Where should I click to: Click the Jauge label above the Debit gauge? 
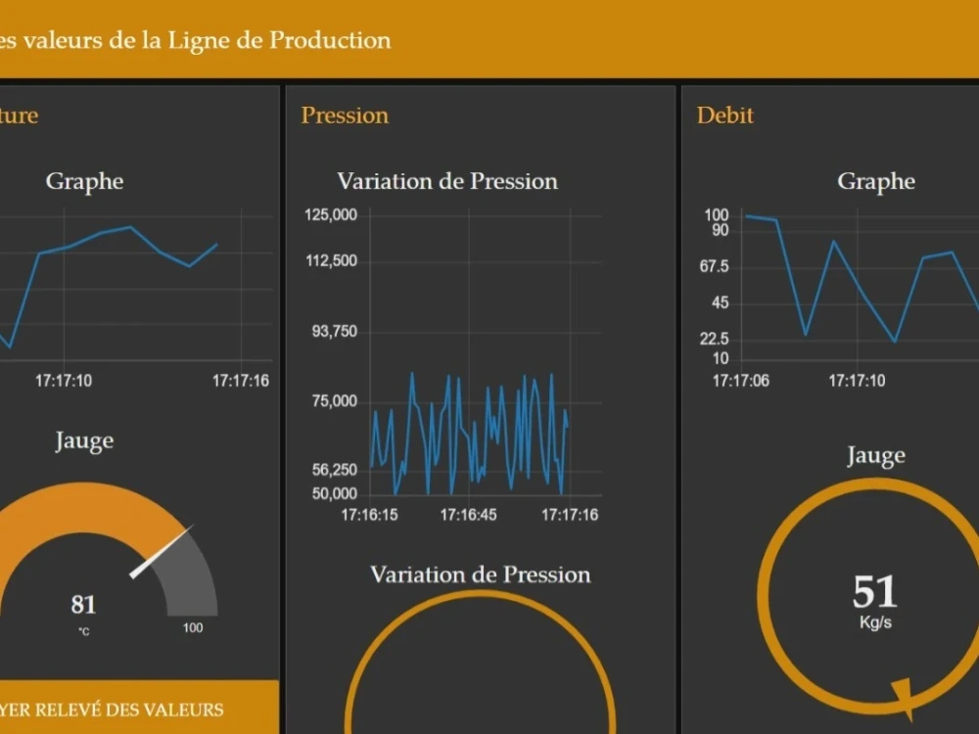(x=875, y=454)
